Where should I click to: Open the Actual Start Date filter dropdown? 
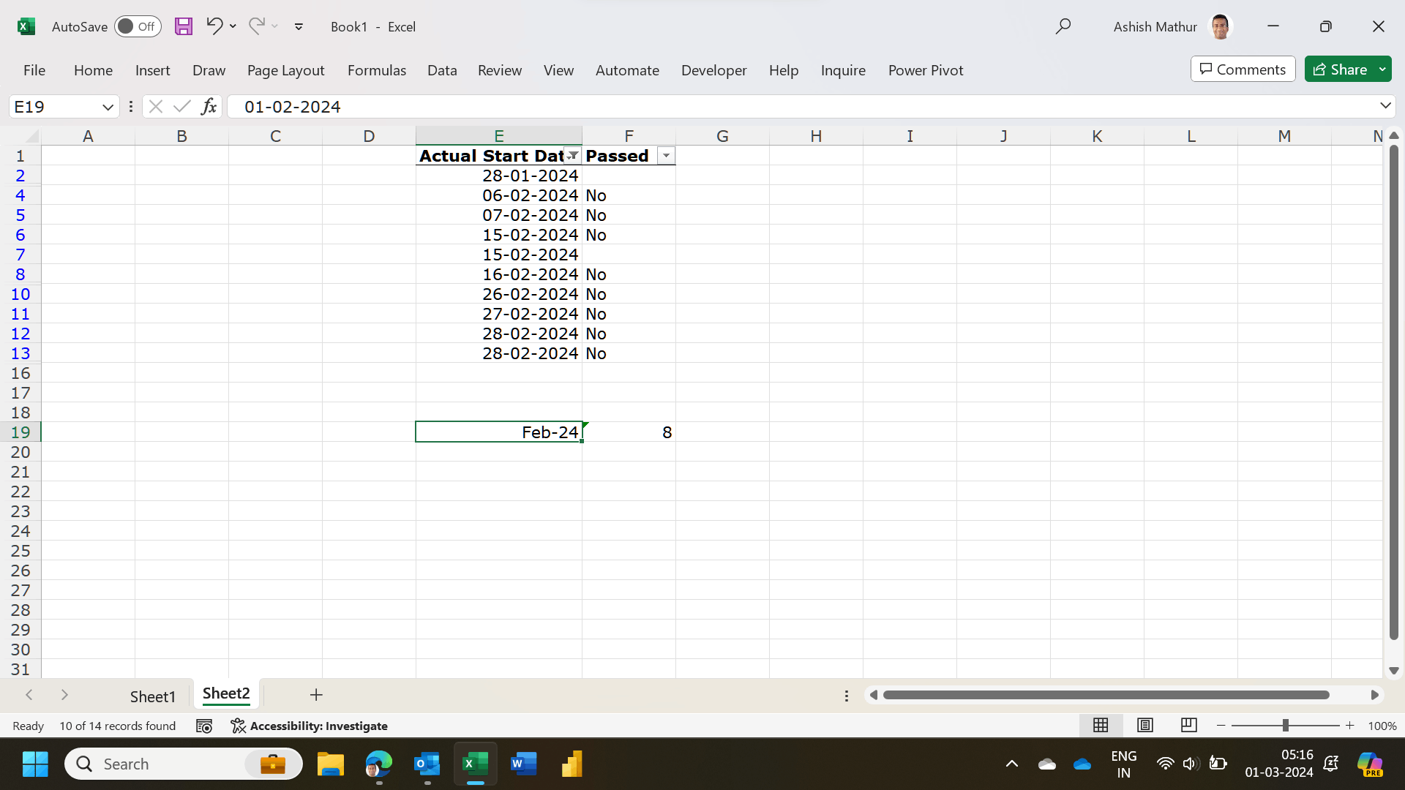[573, 156]
